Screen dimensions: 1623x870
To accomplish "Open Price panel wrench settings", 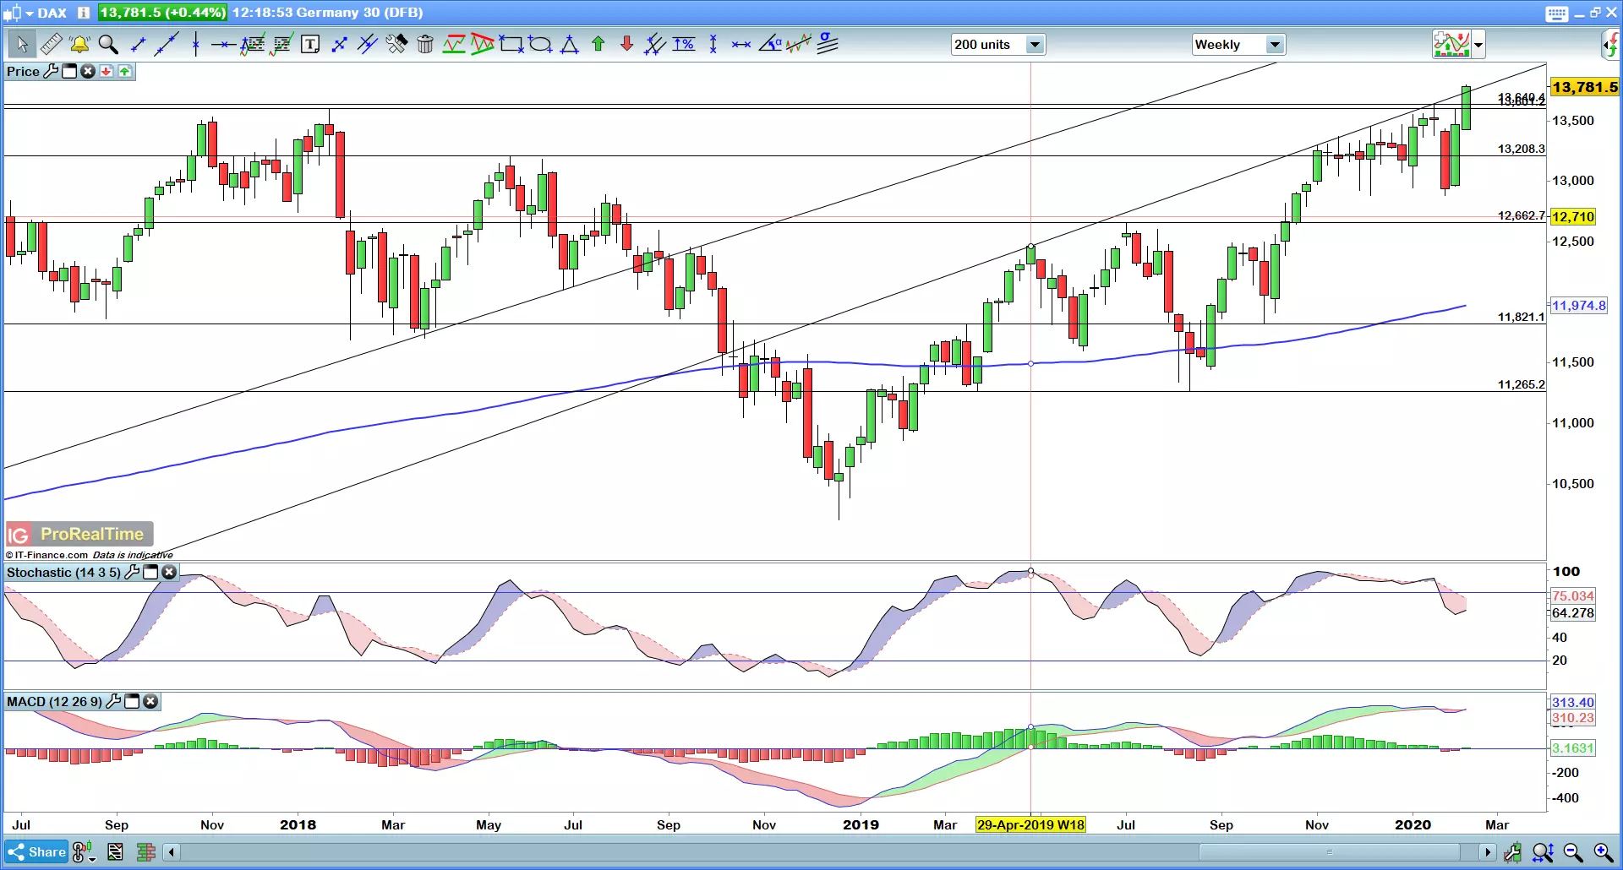I will (51, 72).
